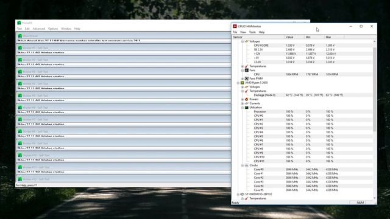Open the Window menu in Prime95
390x219 pixels.
click(66, 29)
